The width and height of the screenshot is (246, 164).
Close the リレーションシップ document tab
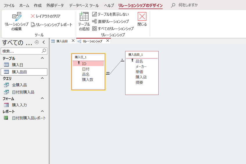point(107,41)
